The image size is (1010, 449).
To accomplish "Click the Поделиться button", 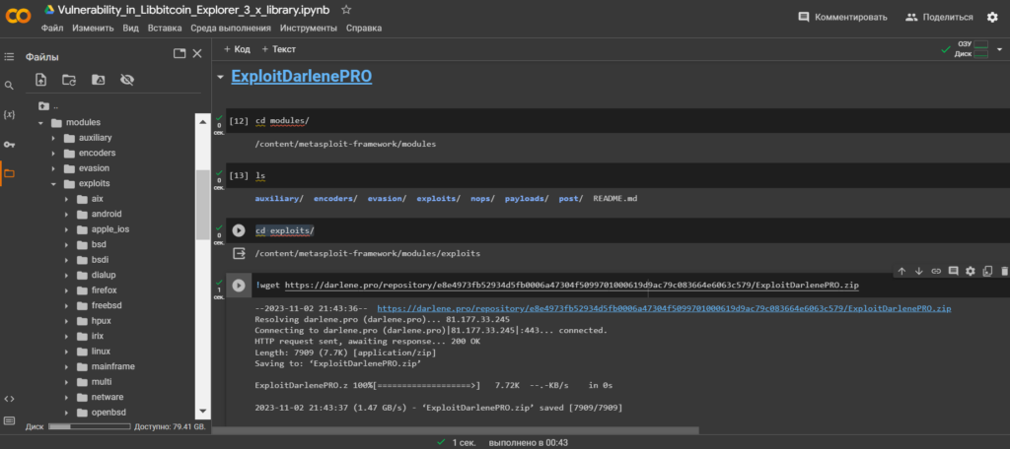I will click(x=939, y=18).
